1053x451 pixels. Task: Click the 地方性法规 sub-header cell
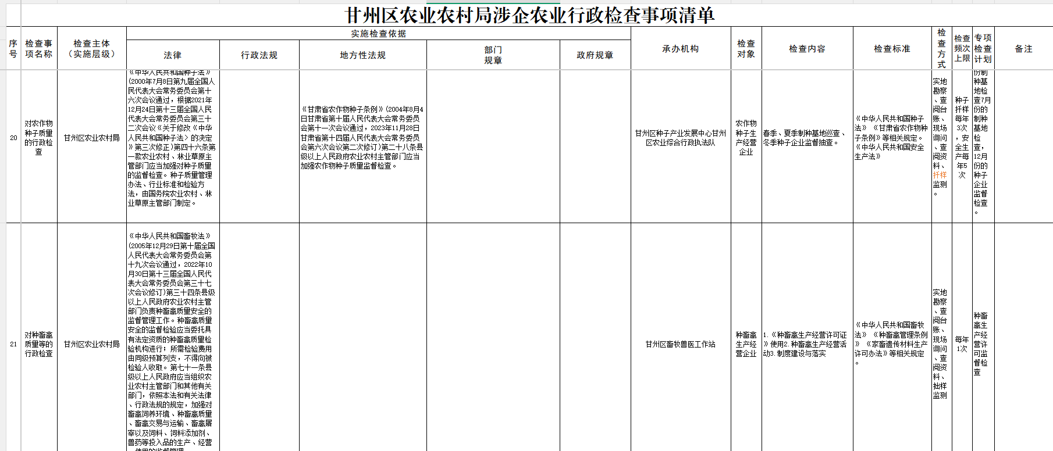(x=363, y=55)
